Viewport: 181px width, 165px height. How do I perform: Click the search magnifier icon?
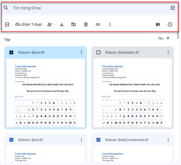pyautogui.click(x=6, y=8)
